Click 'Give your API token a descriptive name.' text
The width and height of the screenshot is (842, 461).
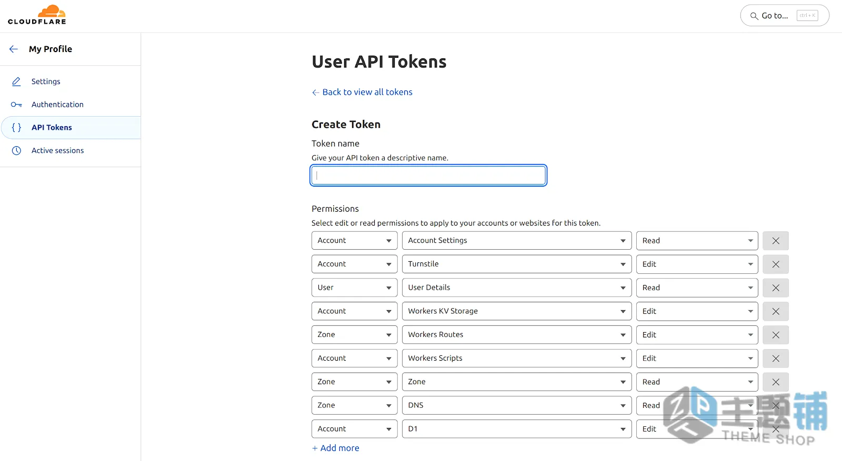coord(380,158)
